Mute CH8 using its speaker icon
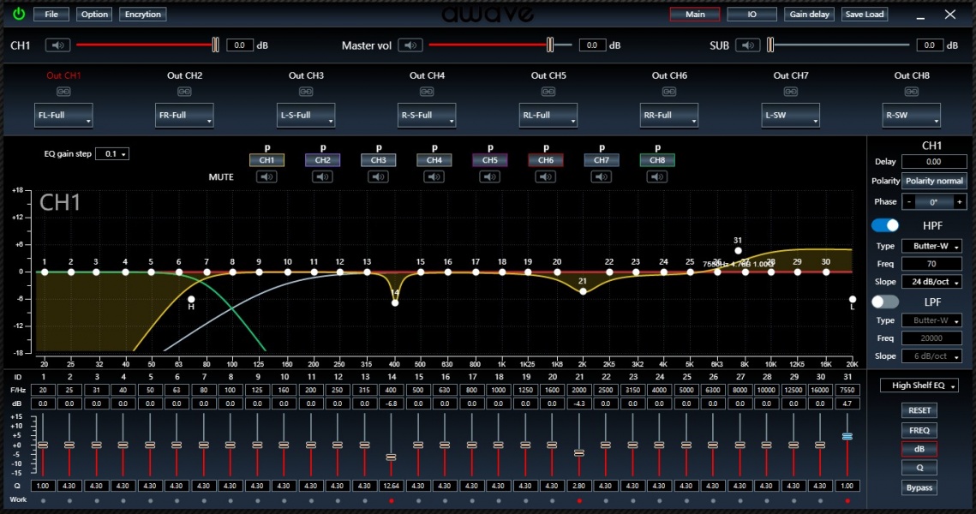This screenshot has height=514, width=976. [x=657, y=176]
